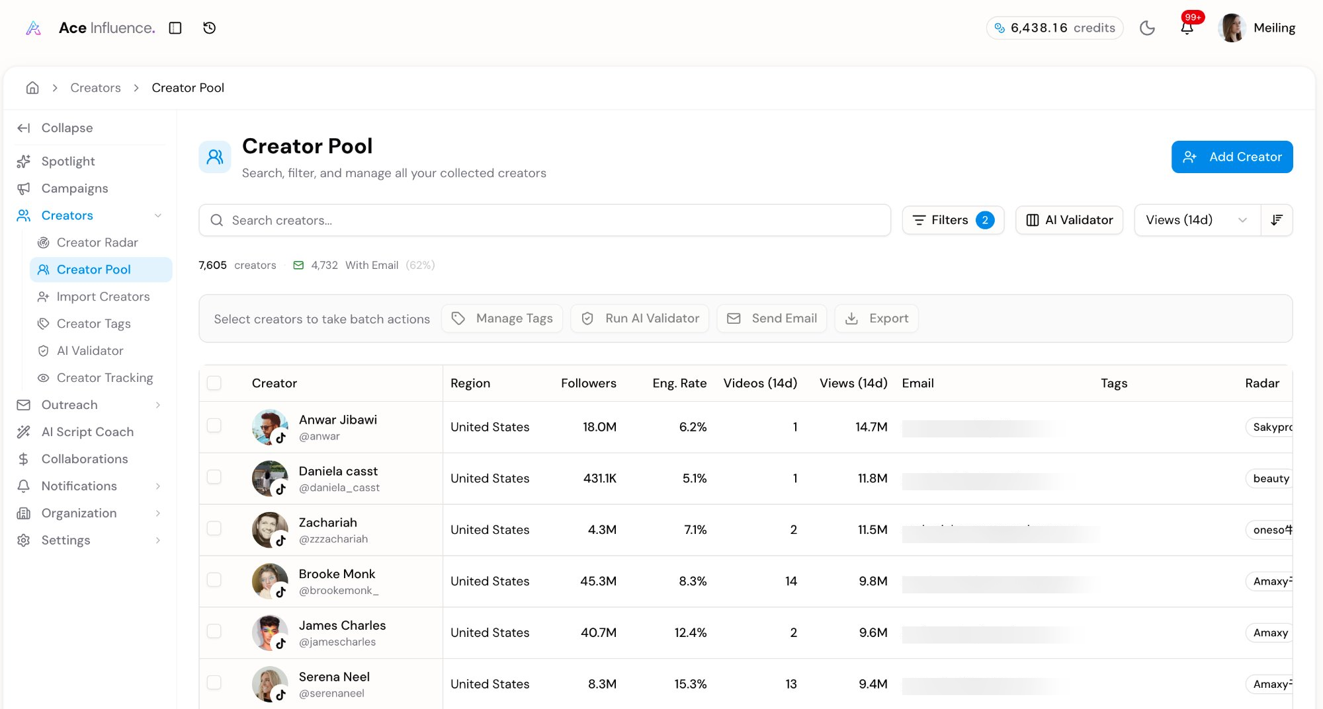The width and height of the screenshot is (1323, 709).
Task: Open James Charles' avatar thumbnail
Action: coord(269,632)
